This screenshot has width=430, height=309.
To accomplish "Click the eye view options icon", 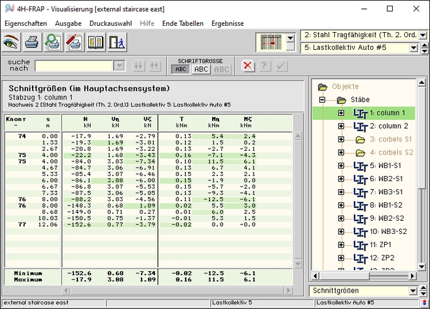I will tap(11, 42).
